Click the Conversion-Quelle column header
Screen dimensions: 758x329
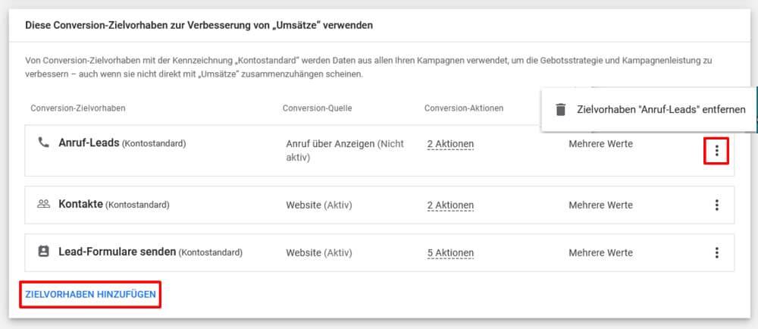tap(317, 108)
